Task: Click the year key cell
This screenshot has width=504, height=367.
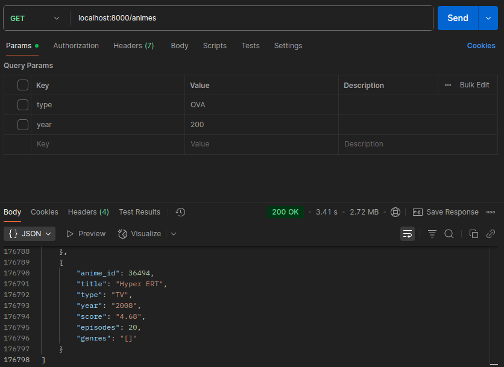Action: [108, 125]
